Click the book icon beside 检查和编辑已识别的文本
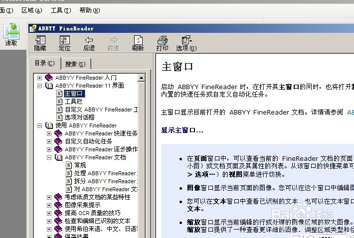354x238 pixels. tap(58, 221)
